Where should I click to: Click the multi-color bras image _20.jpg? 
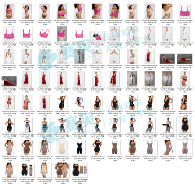[x=97, y=36]
